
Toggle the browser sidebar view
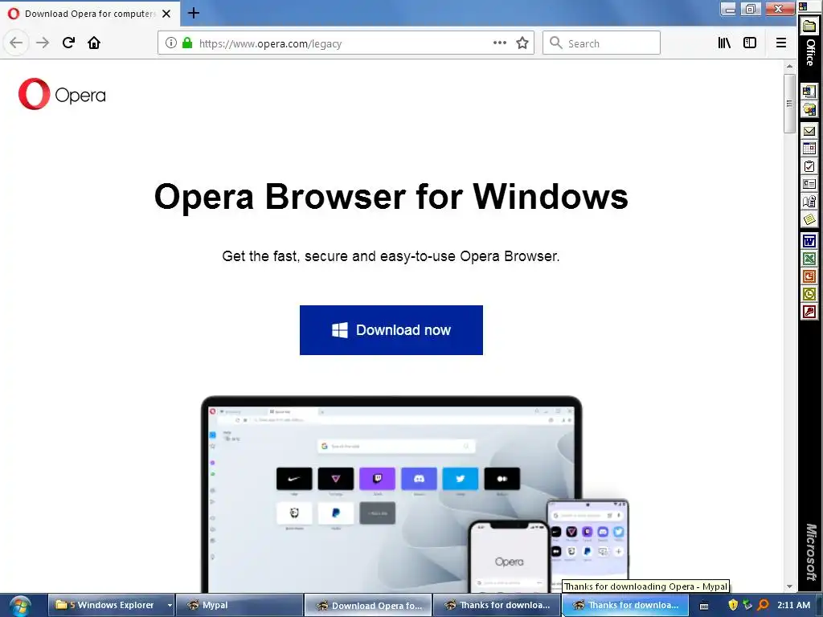click(x=750, y=43)
